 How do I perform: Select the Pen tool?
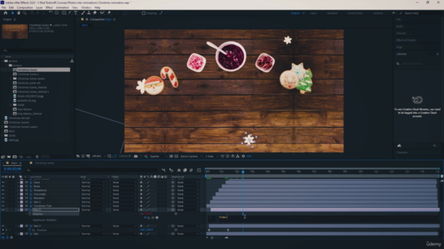70,13
